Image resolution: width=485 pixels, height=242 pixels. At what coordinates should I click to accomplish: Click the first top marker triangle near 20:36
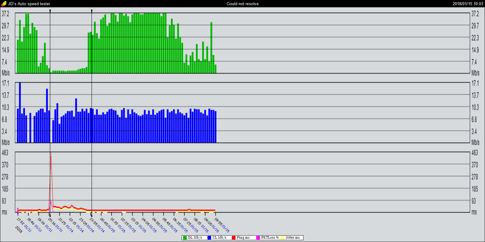point(50,11)
